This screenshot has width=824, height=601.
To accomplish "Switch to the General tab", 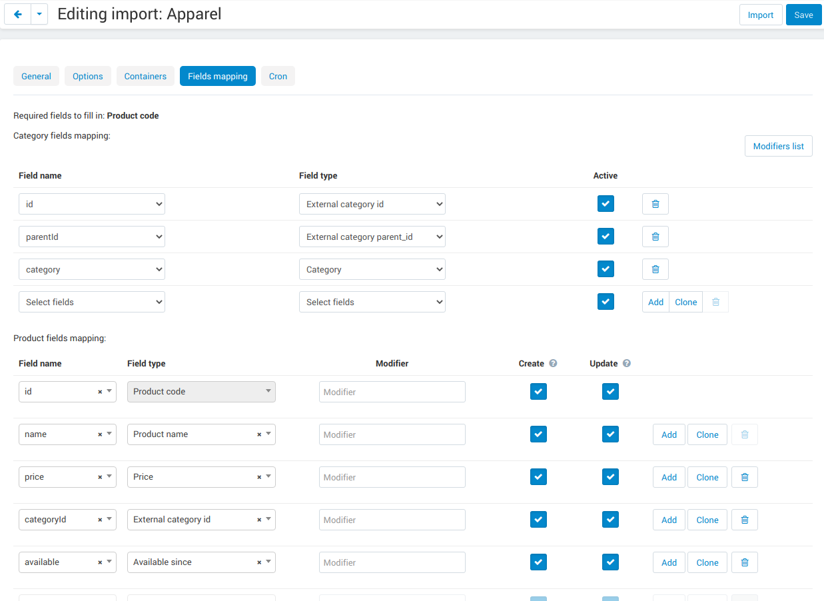I will (x=36, y=76).
